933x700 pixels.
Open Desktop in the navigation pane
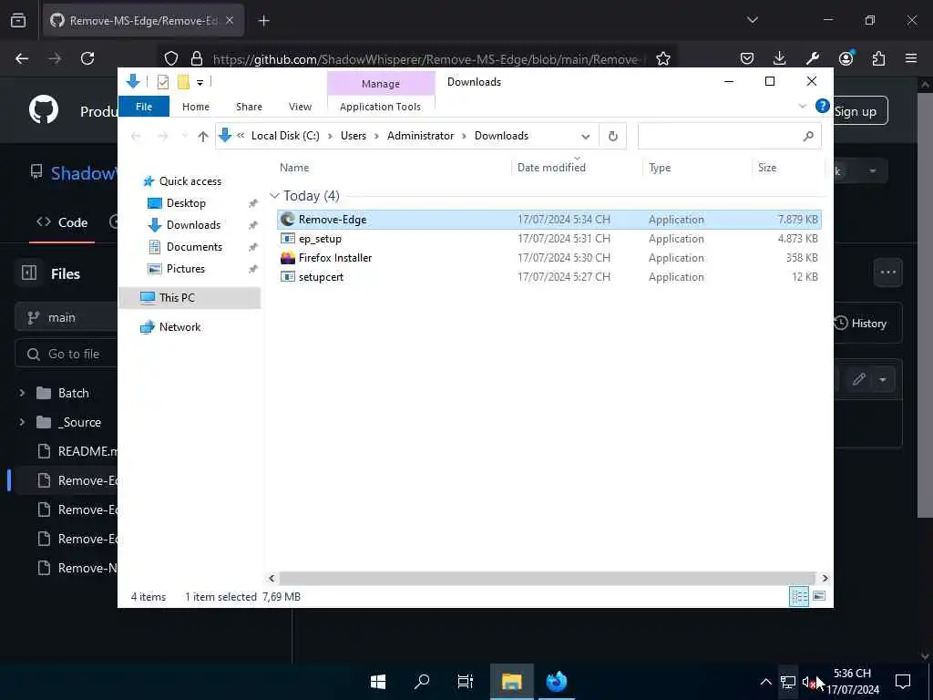tap(186, 203)
